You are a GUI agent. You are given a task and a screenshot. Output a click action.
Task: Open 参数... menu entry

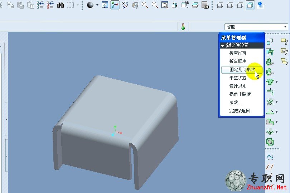[236, 103]
